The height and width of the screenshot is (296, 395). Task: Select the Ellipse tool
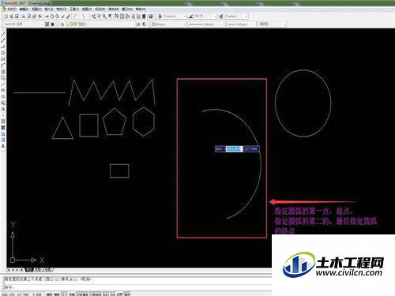point(3,90)
